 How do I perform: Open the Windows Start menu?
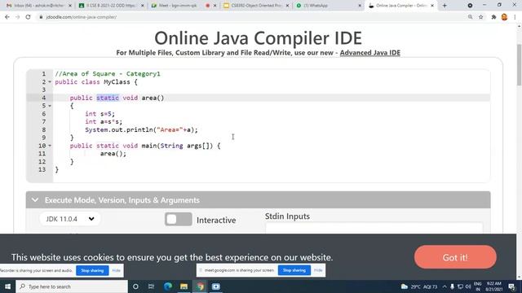(x=7, y=286)
